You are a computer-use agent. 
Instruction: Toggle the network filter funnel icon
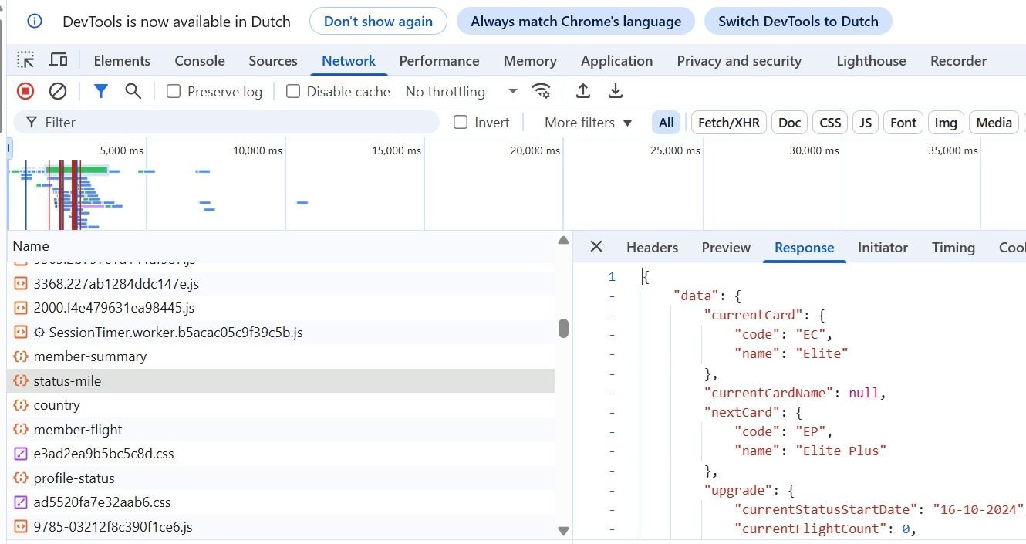[100, 92]
